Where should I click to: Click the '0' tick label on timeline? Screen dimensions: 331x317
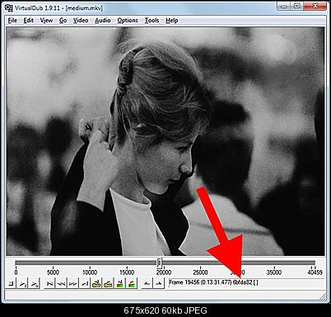click(x=16, y=272)
